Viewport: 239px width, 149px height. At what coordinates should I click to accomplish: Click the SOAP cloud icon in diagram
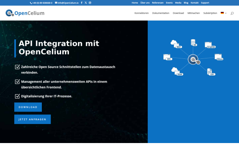(177, 72)
